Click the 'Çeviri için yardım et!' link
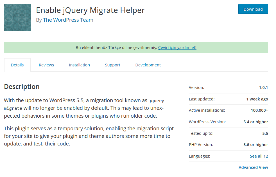The image size is (276, 177). (177, 48)
